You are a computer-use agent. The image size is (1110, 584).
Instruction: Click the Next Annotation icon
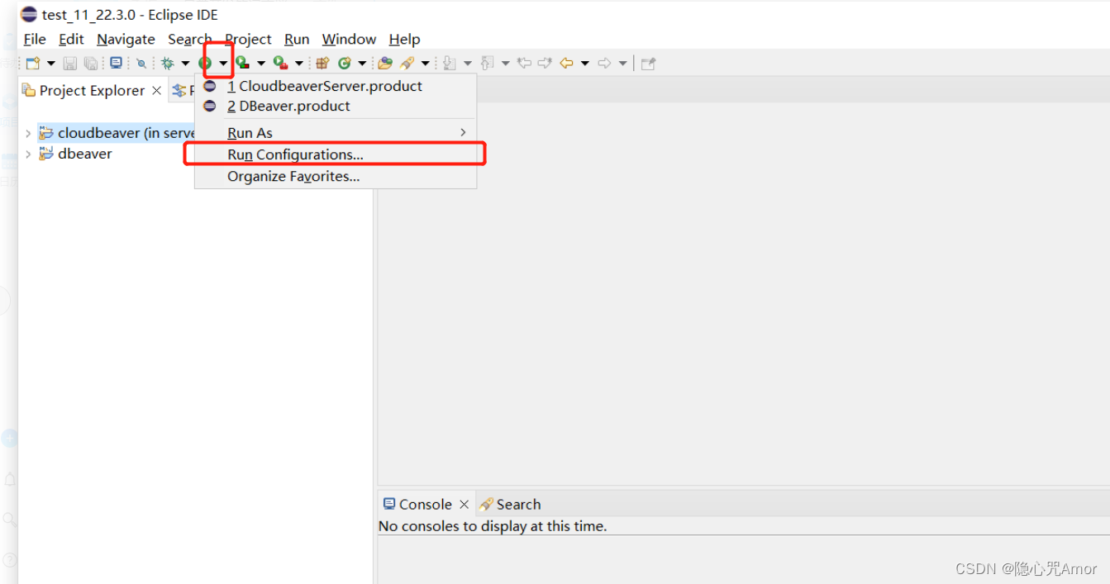449,63
